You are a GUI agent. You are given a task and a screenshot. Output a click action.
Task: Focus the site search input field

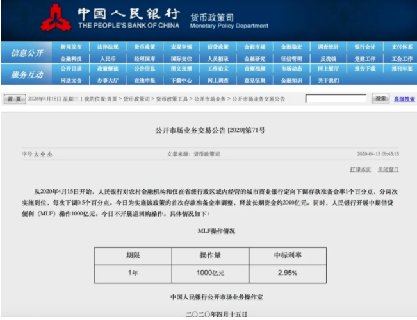336,99
